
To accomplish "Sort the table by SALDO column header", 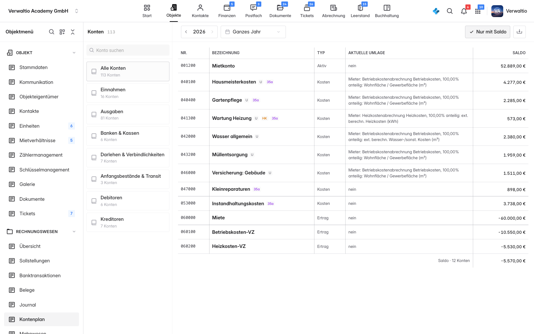I will [519, 53].
